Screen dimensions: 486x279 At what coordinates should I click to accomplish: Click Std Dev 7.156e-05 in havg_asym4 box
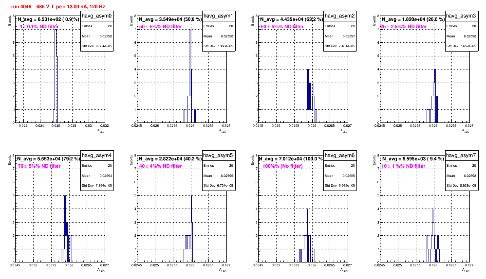pos(97,186)
